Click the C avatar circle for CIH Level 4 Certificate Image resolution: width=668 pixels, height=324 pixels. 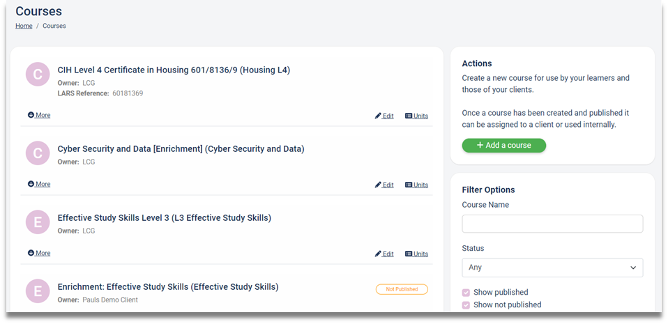38,75
